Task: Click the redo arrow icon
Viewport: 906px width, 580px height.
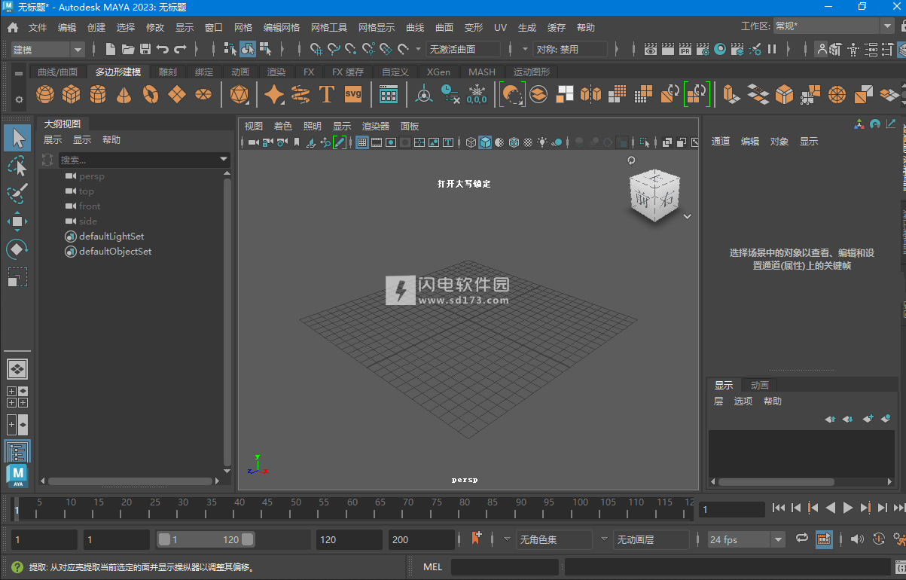Action: point(180,50)
